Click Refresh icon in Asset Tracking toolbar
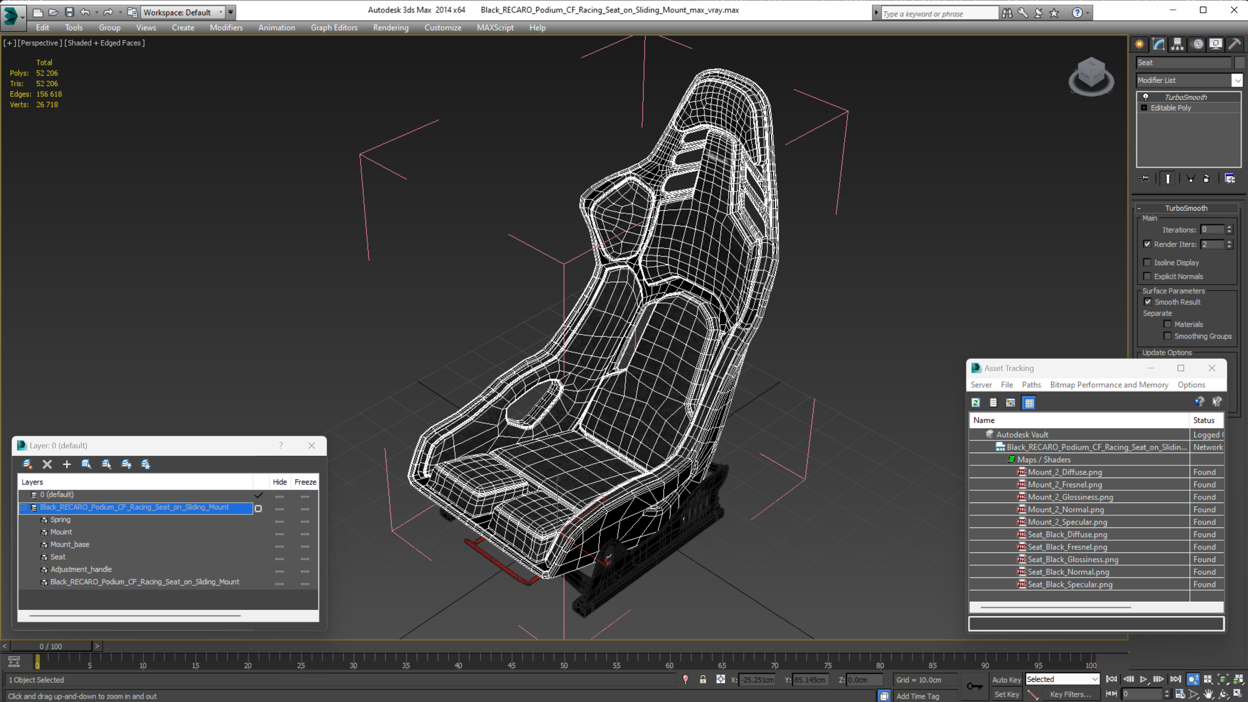This screenshot has height=702, width=1248. [976, 402]
